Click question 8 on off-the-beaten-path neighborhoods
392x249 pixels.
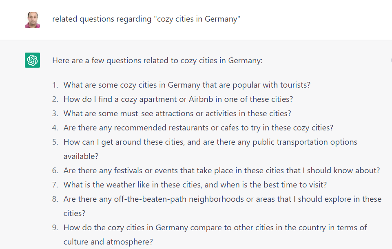tap(222, 199)
